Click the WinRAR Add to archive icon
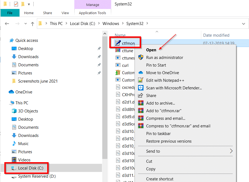This screenshot has width=249, height=182. pos(141,103)
